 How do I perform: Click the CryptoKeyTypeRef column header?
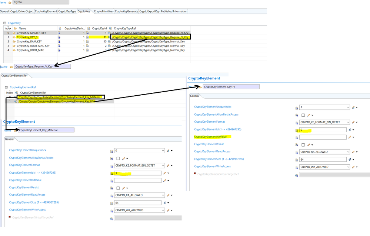pos(125,28)
